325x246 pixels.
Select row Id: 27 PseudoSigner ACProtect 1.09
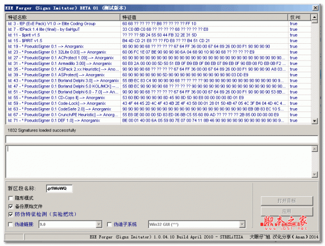tap(159, 58)
